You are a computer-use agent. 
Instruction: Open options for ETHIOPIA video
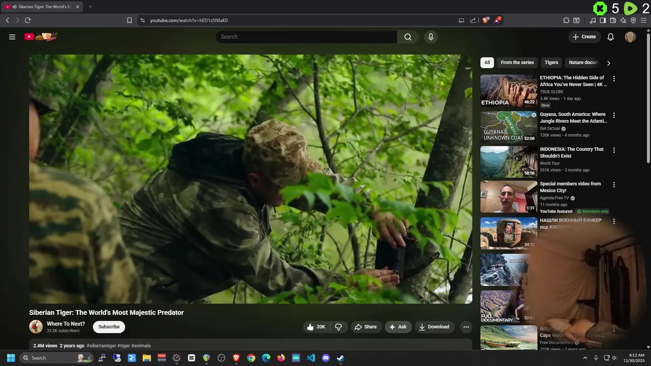pos(614,79)
